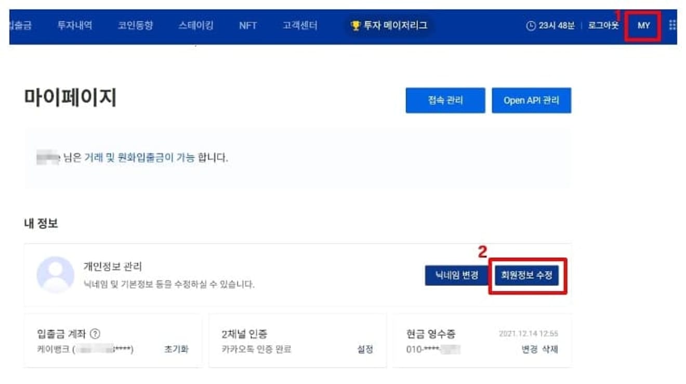Open the 스테이킹 menu
Viewport: 686px width, 384px height.
[196, 25]
